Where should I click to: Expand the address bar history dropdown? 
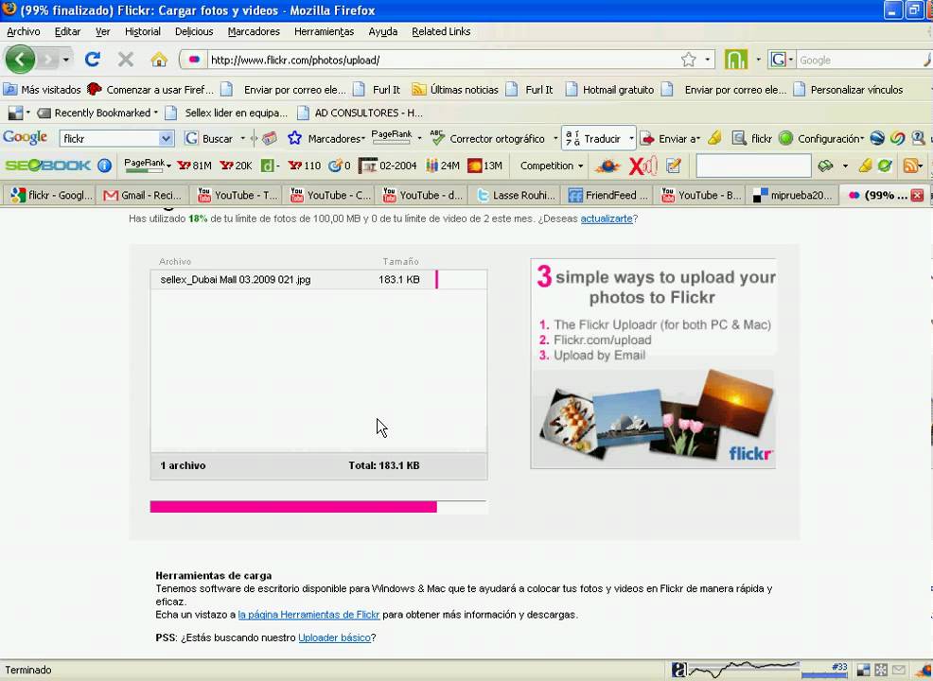[x=707, y=60]
